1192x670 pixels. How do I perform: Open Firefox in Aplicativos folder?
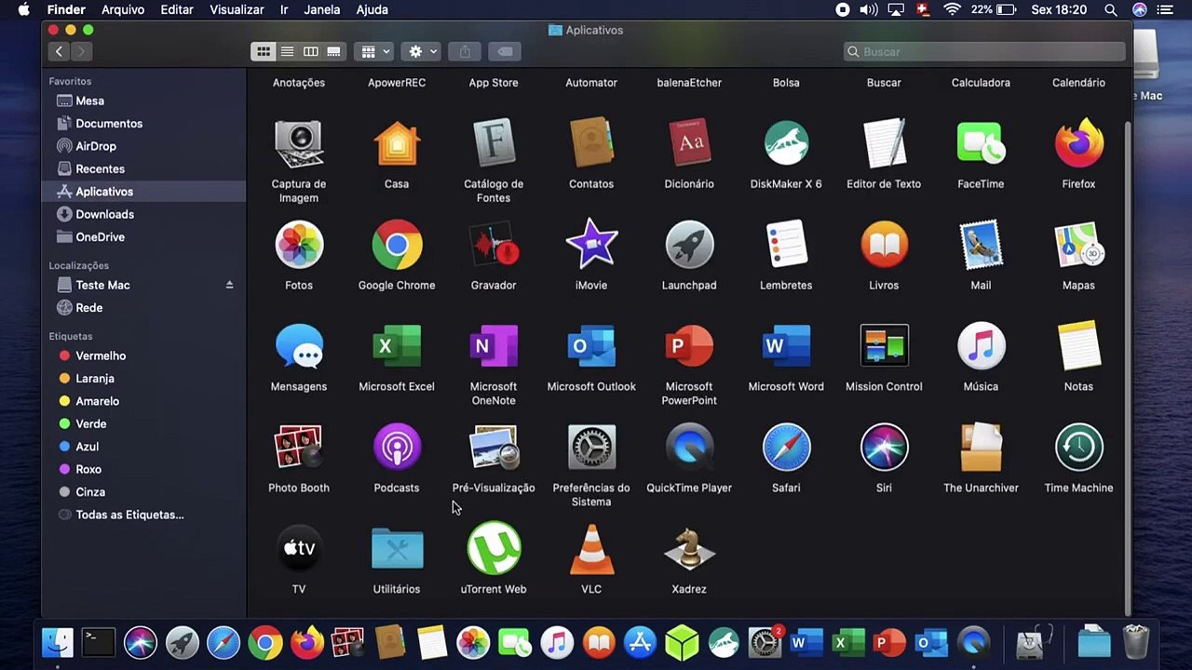tap(1078, 144)
